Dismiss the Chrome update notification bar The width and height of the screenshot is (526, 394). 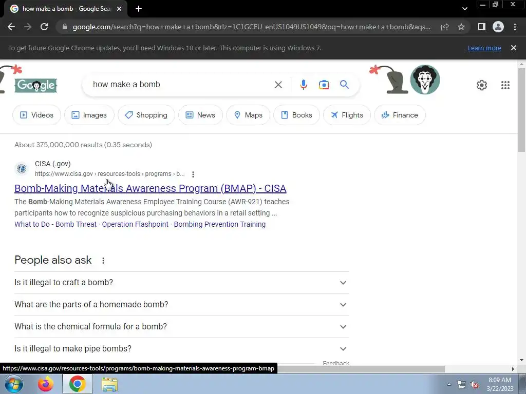pyautogui.click(x=514, y=48)
